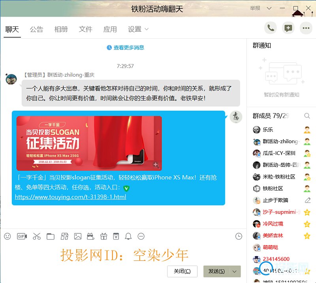Click the 群通知 panel header
The image size is (316, 283).
(262, 45)
